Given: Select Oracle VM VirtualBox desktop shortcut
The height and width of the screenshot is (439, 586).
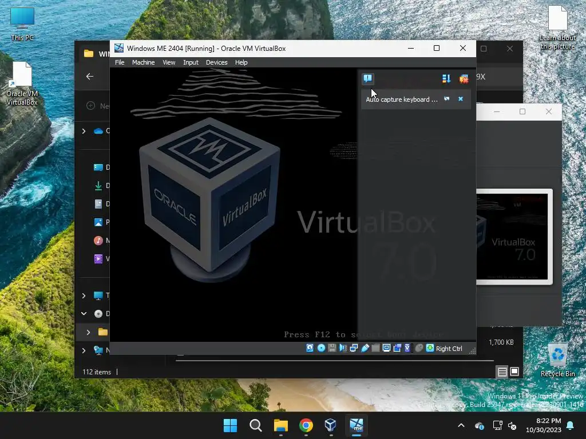Looking at the screenshot, I should pyautogui.click(x=22, y=83).
